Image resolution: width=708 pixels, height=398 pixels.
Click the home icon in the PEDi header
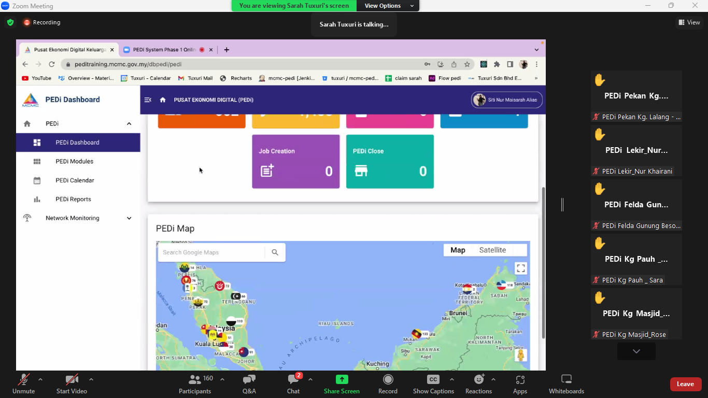pyautogui.click(x=163, y=100)
